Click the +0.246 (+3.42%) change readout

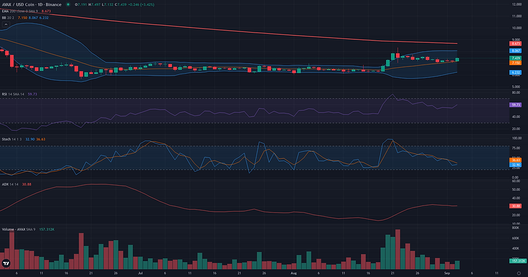tap(141, 5)
